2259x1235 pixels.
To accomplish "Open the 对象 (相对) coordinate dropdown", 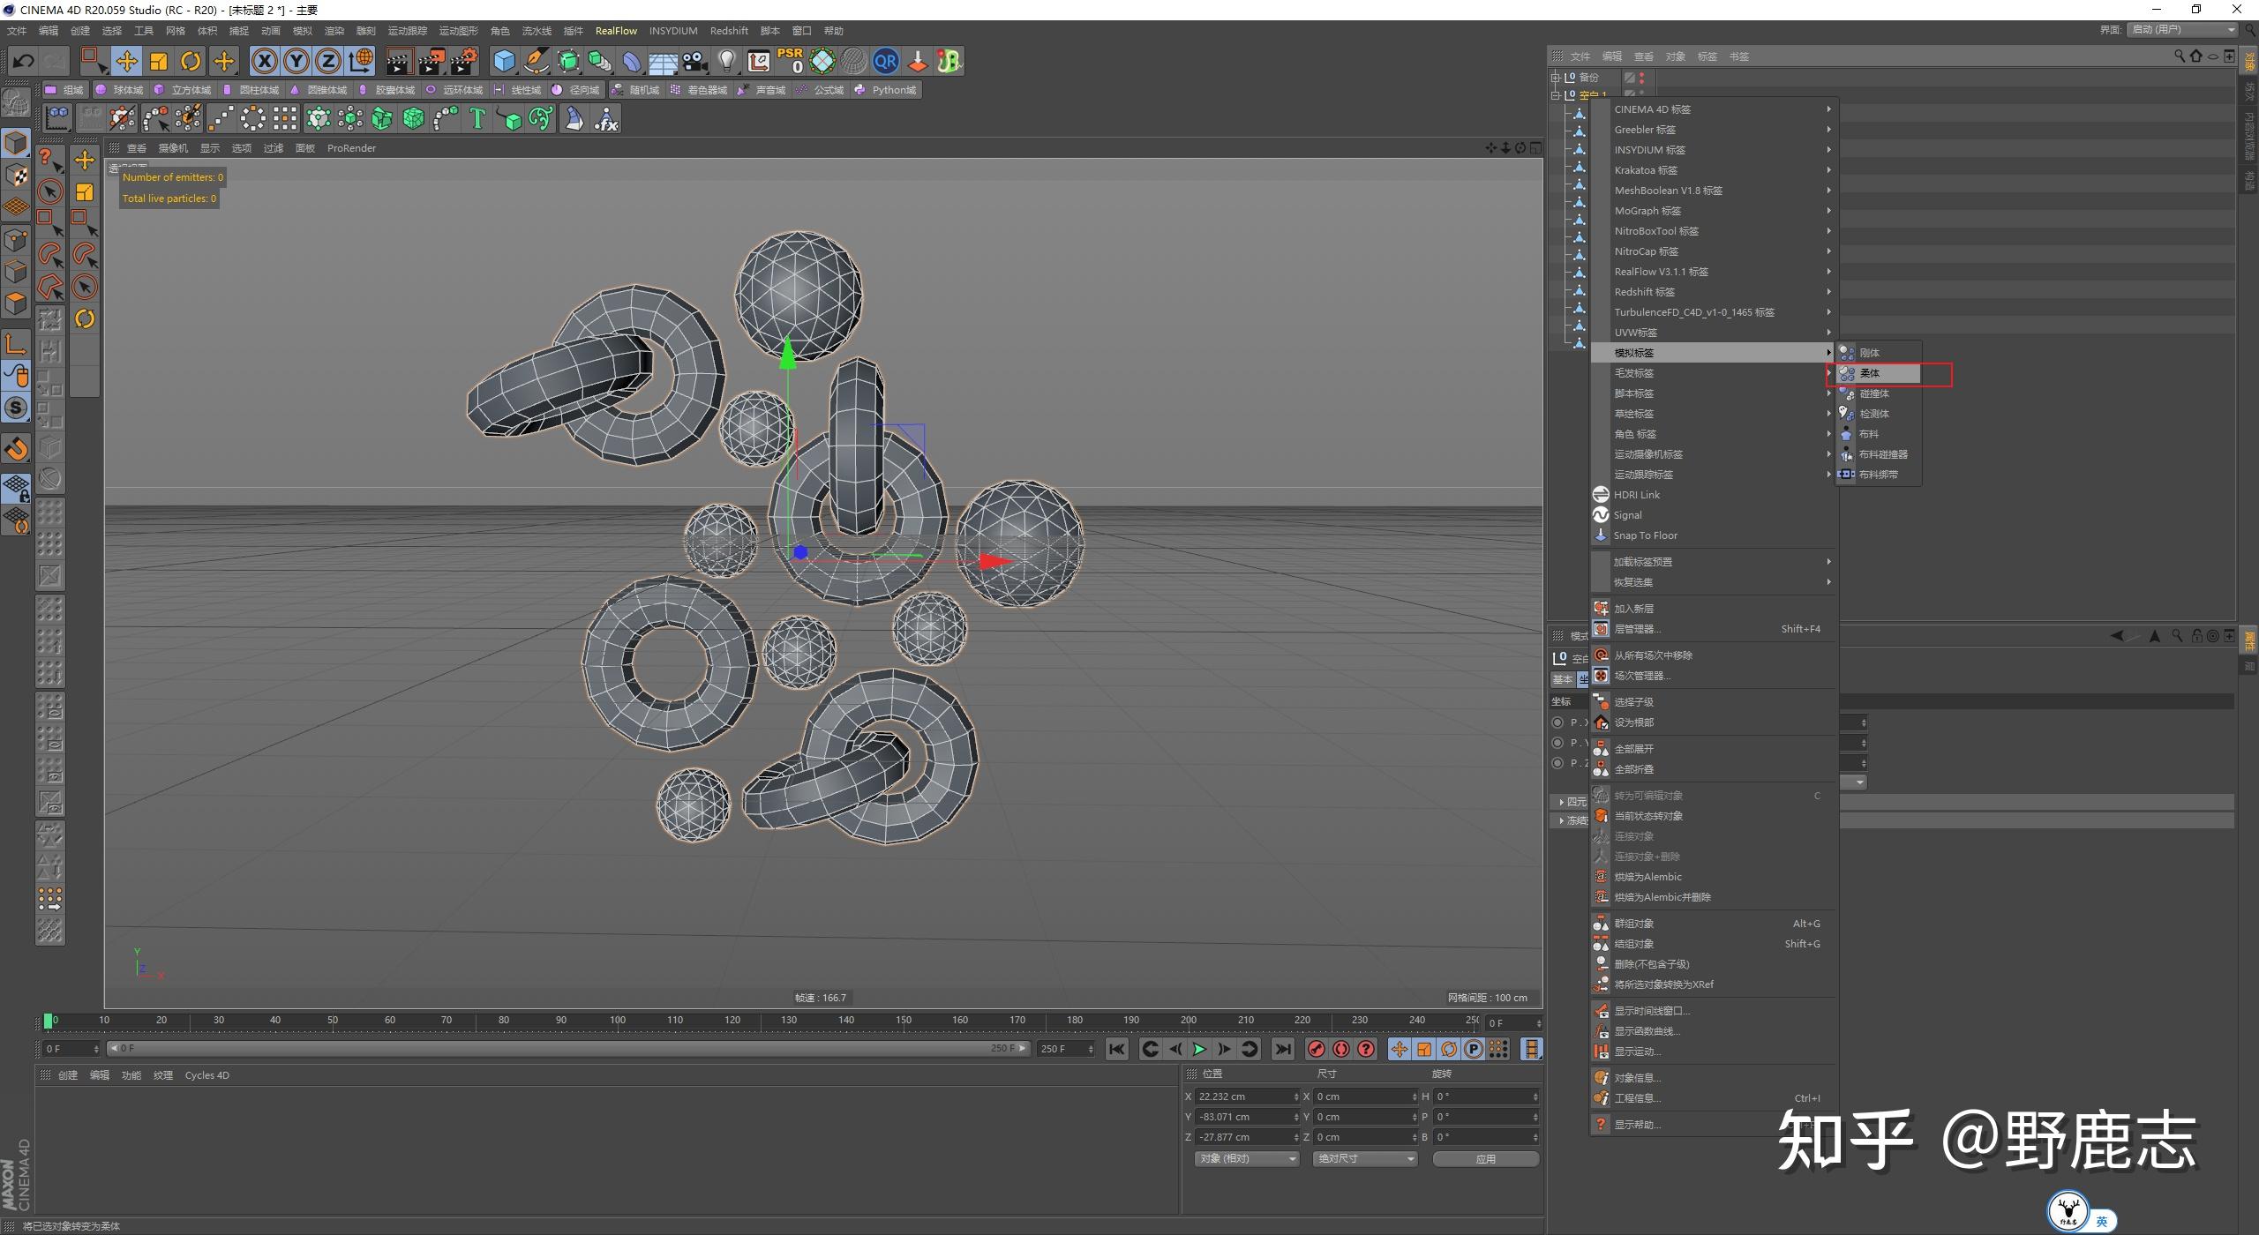I will [x=1246, y=1158].
